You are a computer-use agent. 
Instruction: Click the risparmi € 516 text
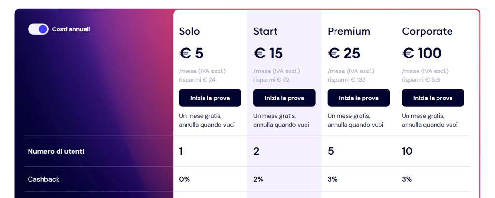(x=421, y=80)
